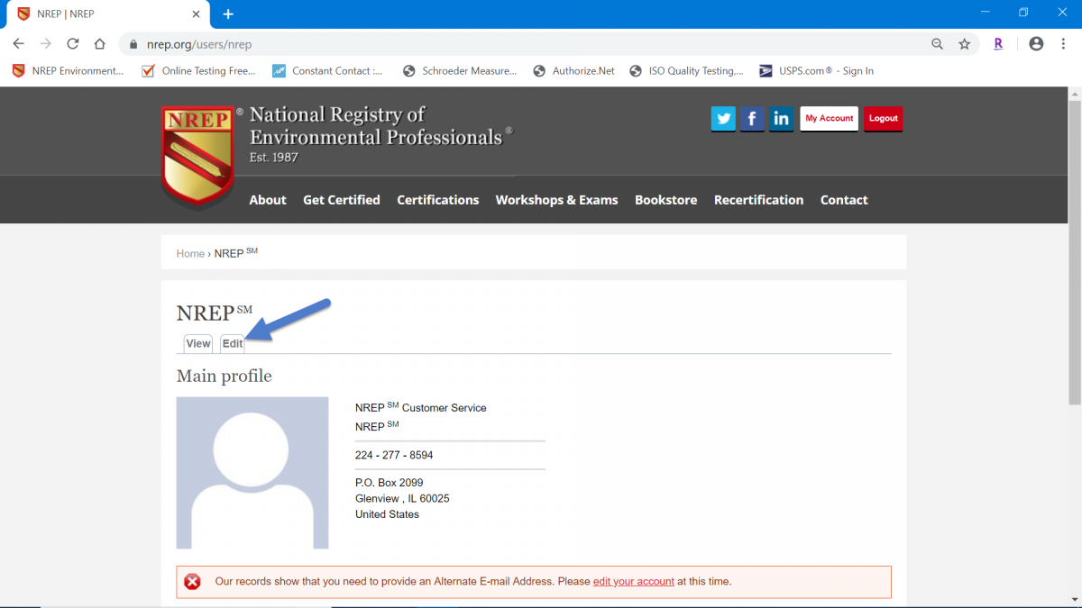Open Schroeder Measure bookmark
This screenshot has width=1082, height=608.
[x=460, y=70]
